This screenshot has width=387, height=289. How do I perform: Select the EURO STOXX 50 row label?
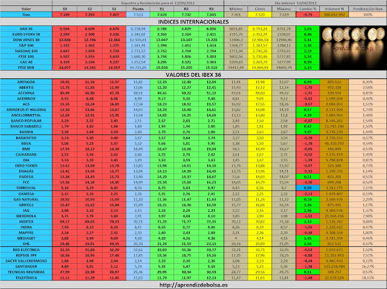(26, 34)
